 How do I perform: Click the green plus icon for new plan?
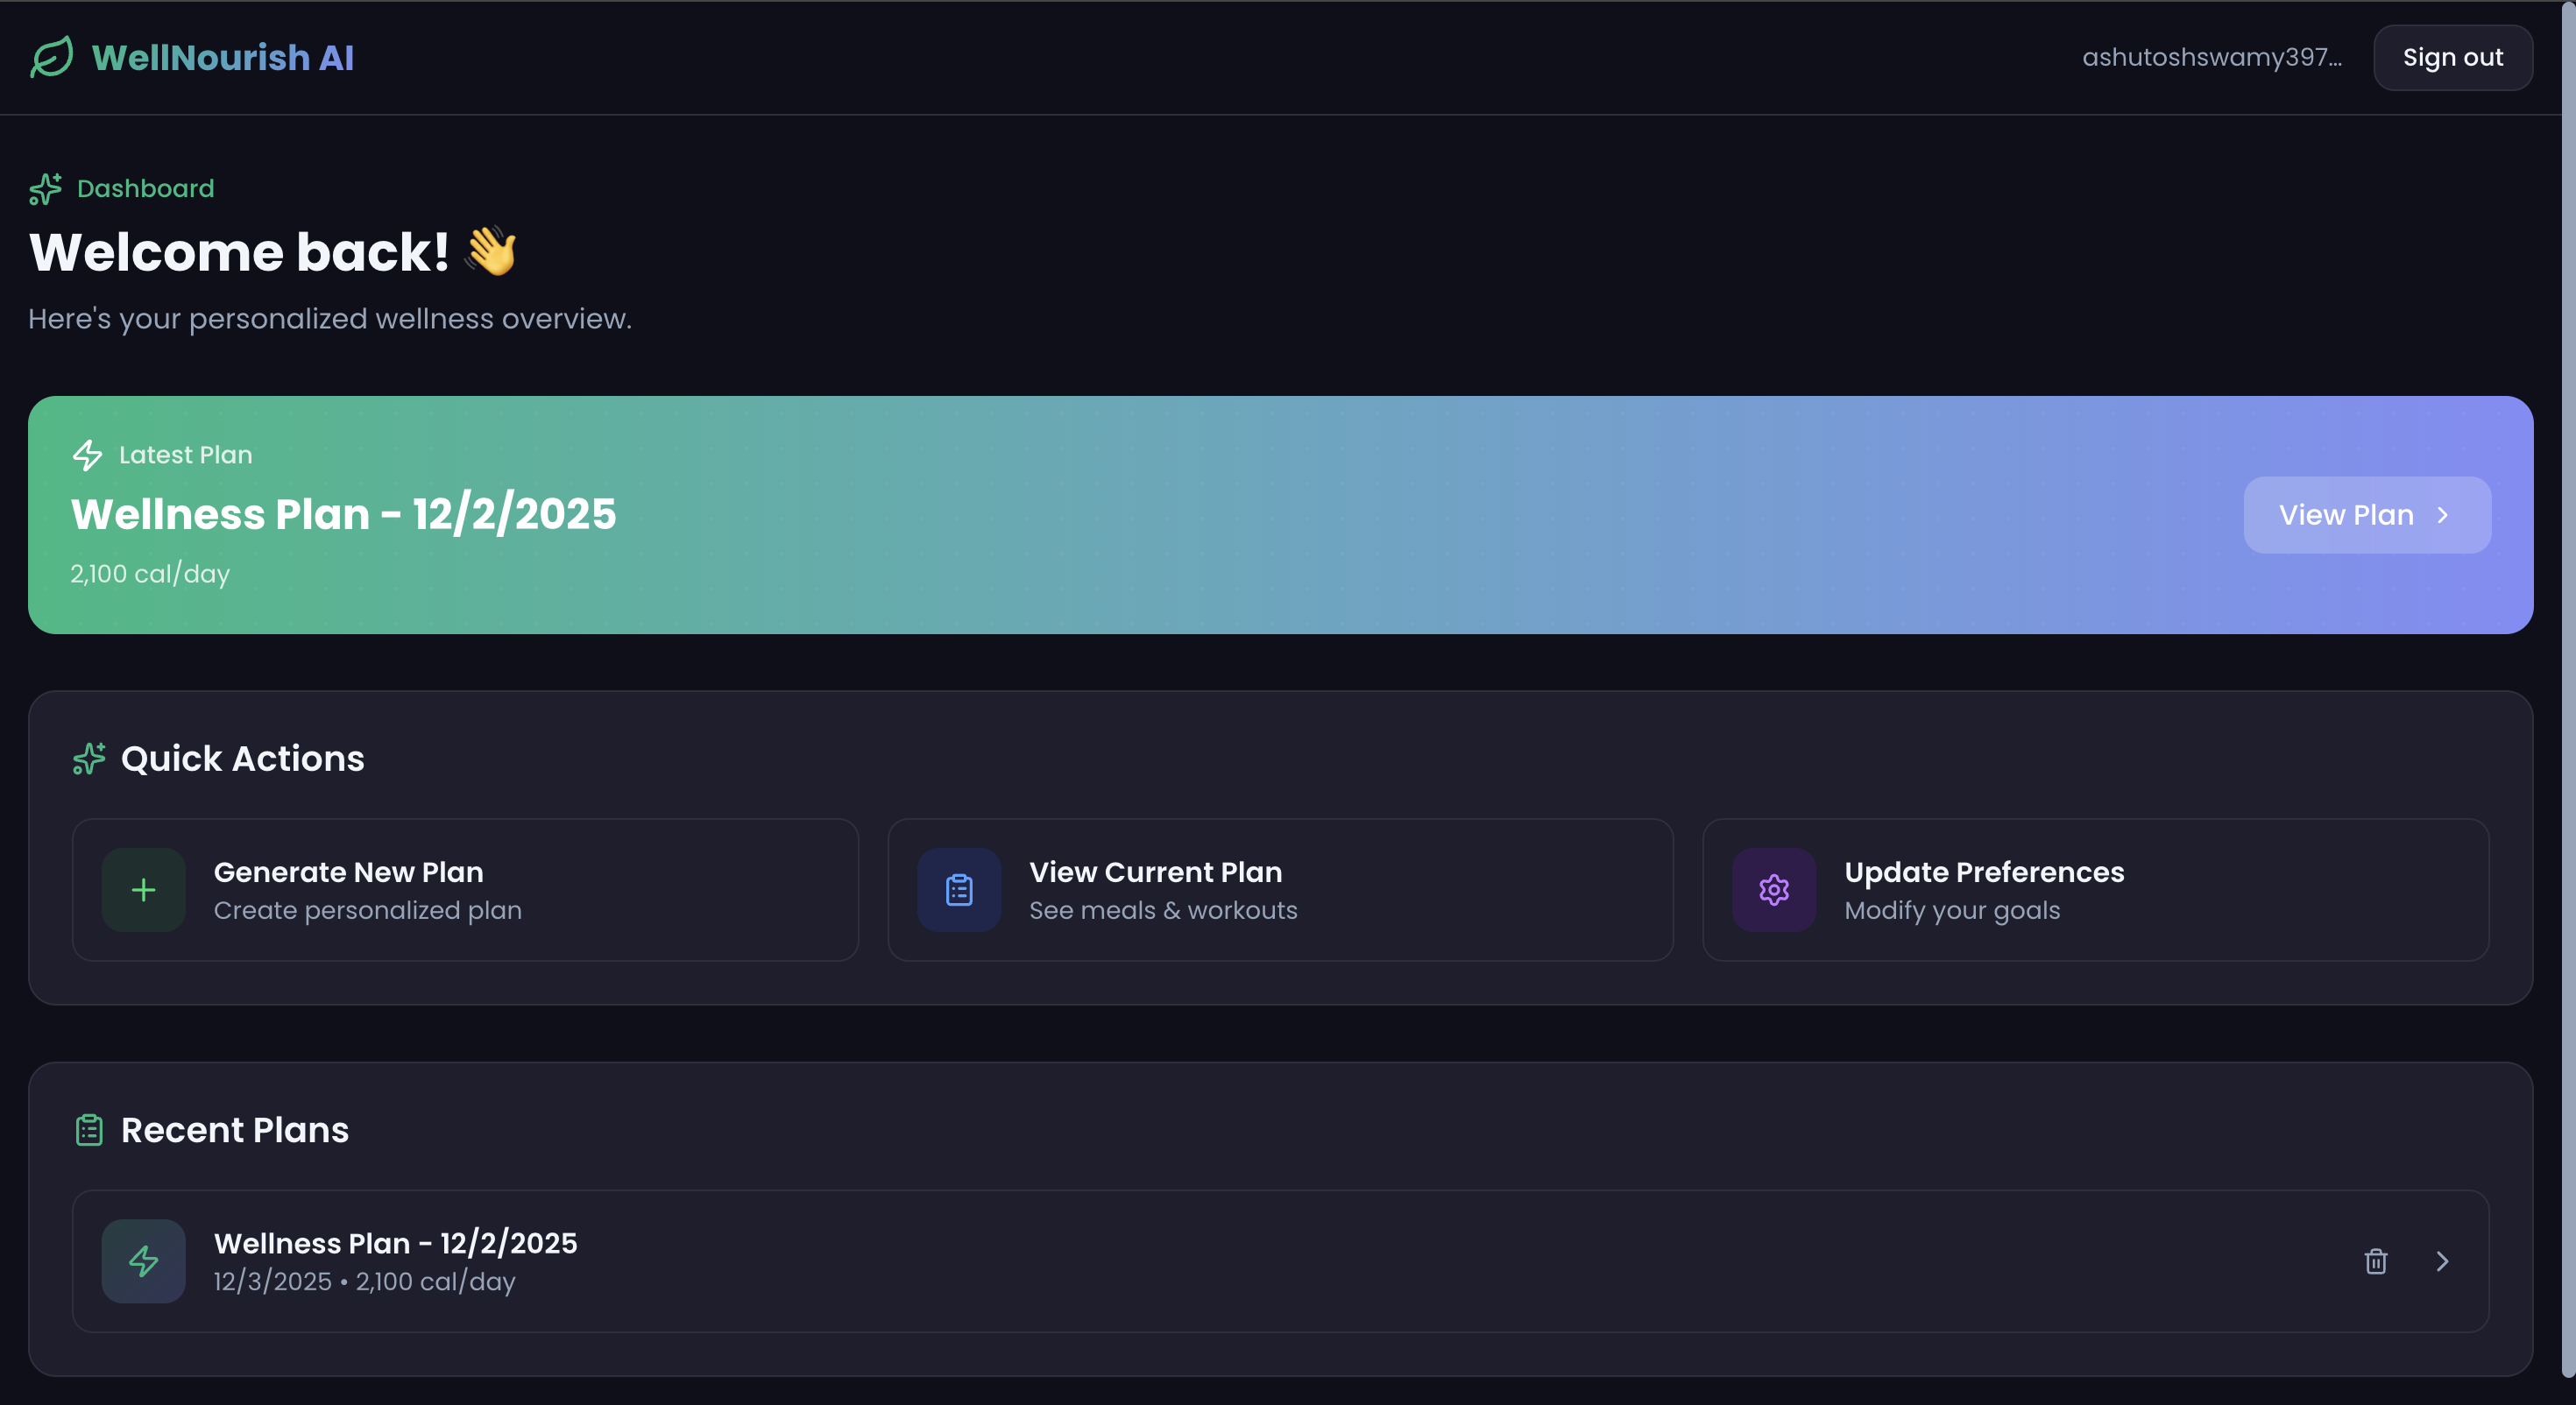(x=143, y=890)
